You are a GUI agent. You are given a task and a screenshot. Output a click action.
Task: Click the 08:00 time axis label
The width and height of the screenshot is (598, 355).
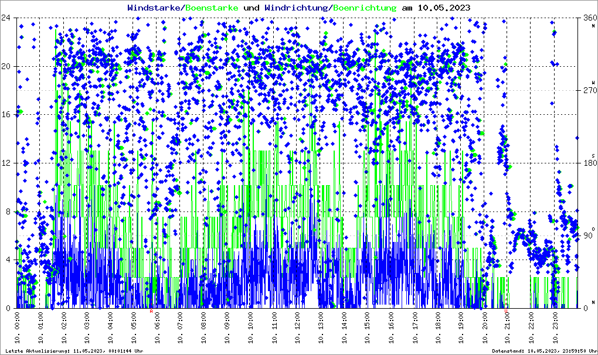pyautogui.click(x=203, y=327)
